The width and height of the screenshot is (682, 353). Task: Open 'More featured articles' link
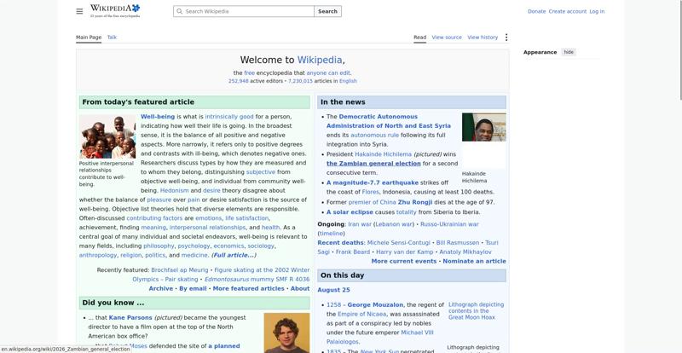pos(248,288)
